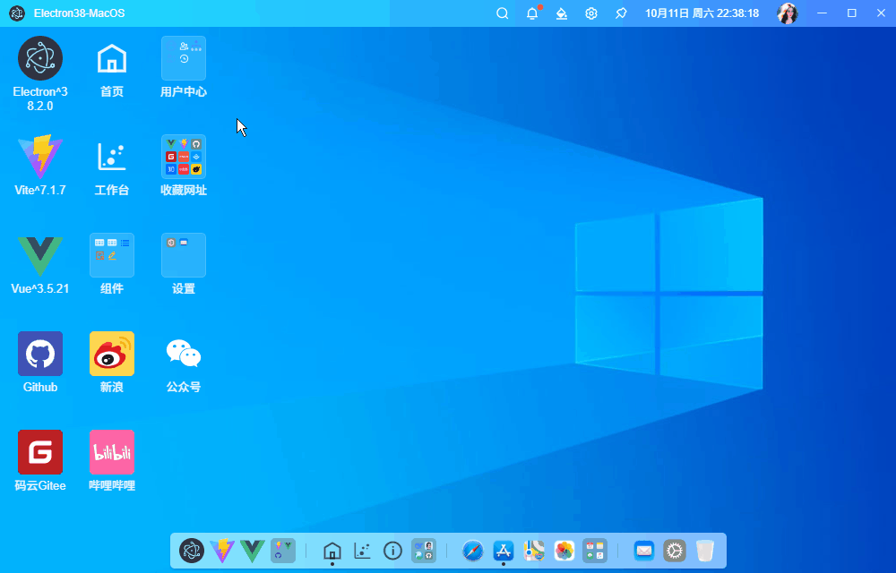The image size is (896, 573).
Task: Click the Electron icon in the dock
Action: tap(192, 551)
